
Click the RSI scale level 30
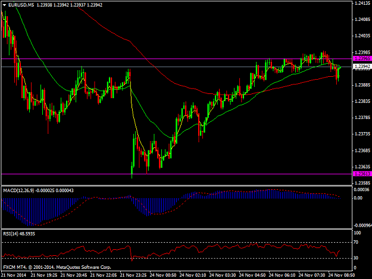point(356,258)
